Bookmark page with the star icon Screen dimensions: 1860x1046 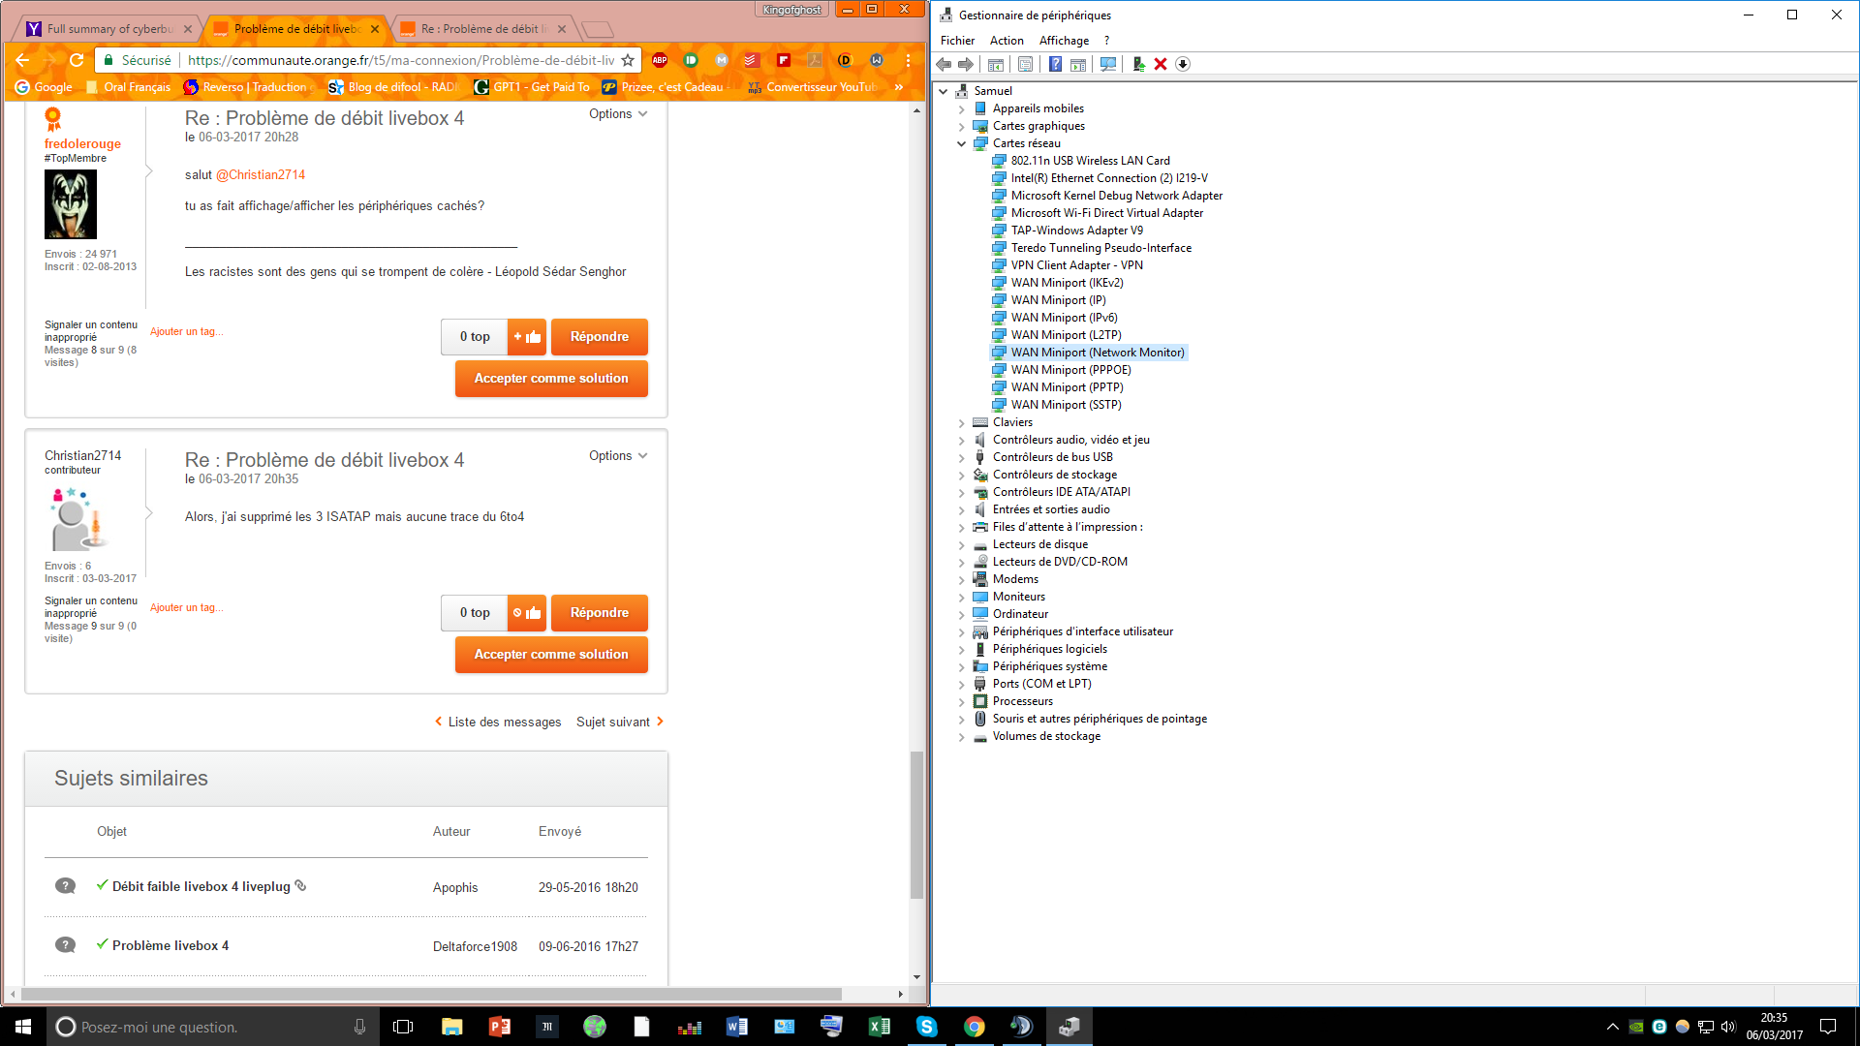pos(628,60)
